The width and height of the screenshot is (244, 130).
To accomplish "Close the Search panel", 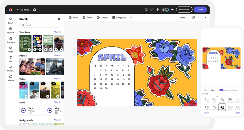I will click(59, 19).
